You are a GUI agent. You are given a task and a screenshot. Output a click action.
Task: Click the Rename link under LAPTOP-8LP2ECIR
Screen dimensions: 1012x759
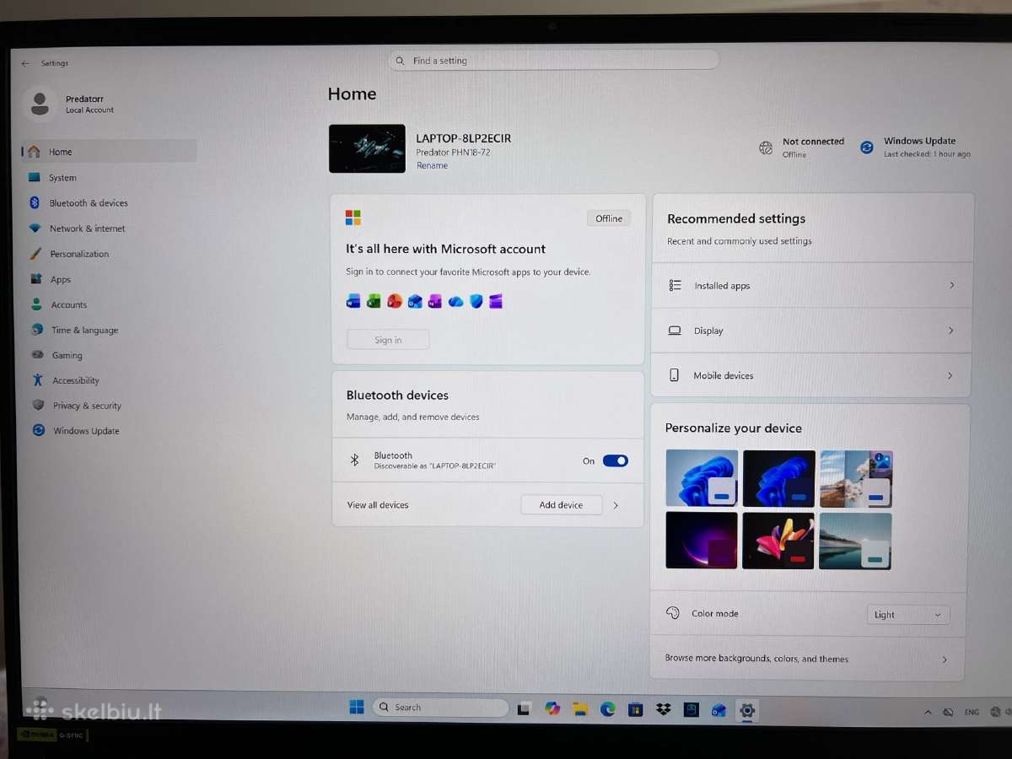432,166
